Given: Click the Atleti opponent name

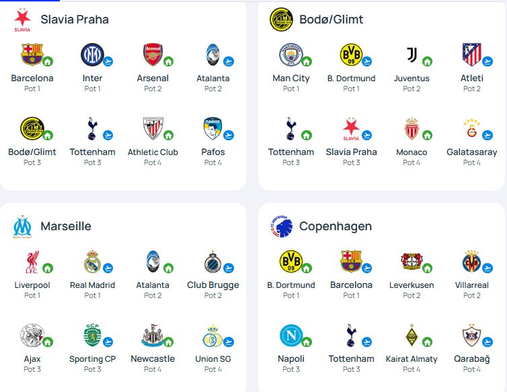Looking at the screenshot, I should pos(472,78).
